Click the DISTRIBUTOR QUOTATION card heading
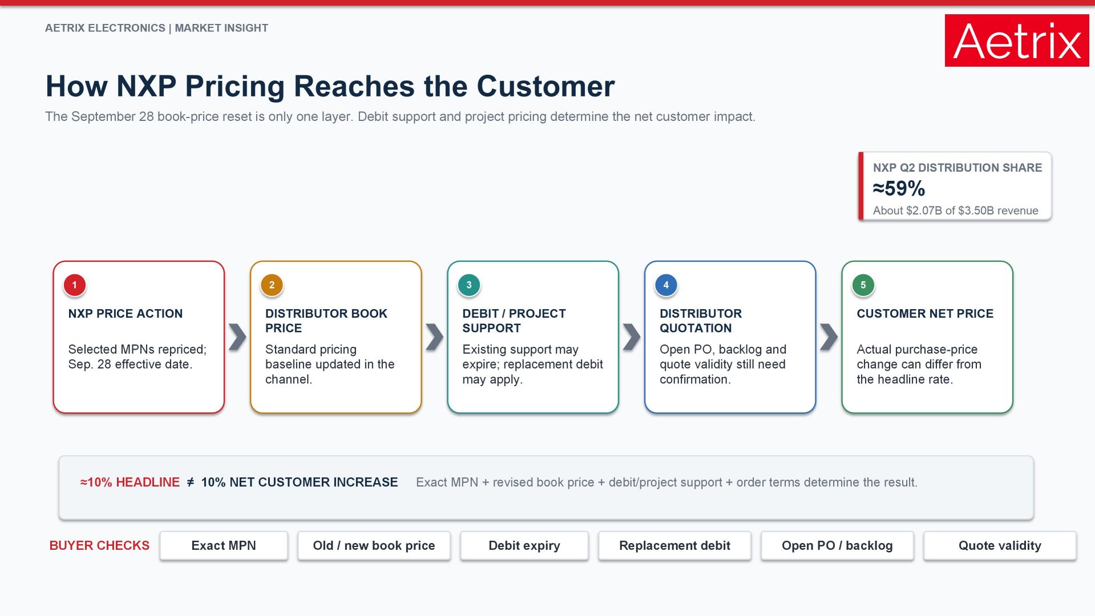The width and height of the screenshot is (1095, 616). 701,321
